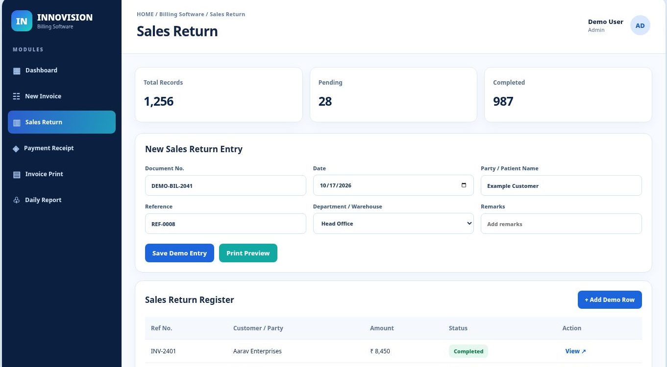The height and width of the screenshot is (367, 667).
Task: Click the Completed status badge for INV-2401
Action: click(x=469, y=351)
